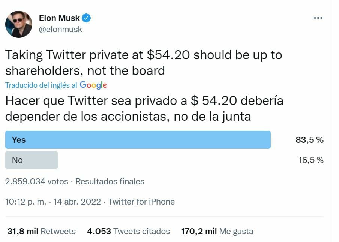Open the @elonmusk handle link
The image size is (339, 242).
(60, 29)
